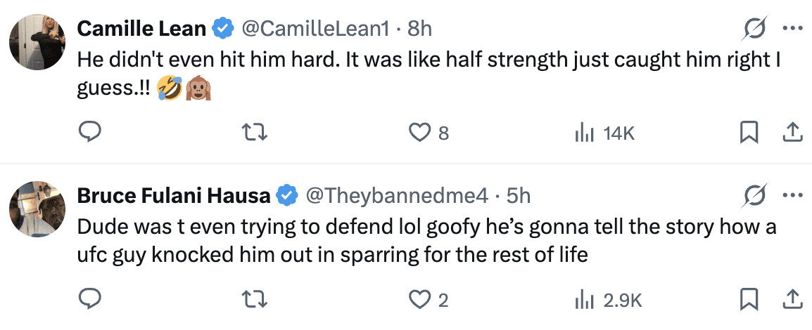Expand more options on Bruce's tweet

click(x=792, y=197)
